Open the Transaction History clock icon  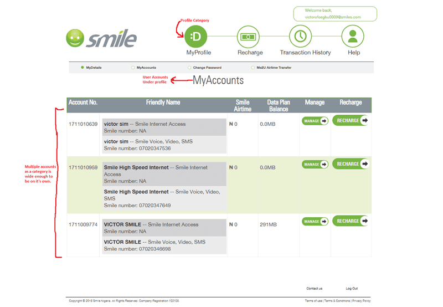[300, 36]
